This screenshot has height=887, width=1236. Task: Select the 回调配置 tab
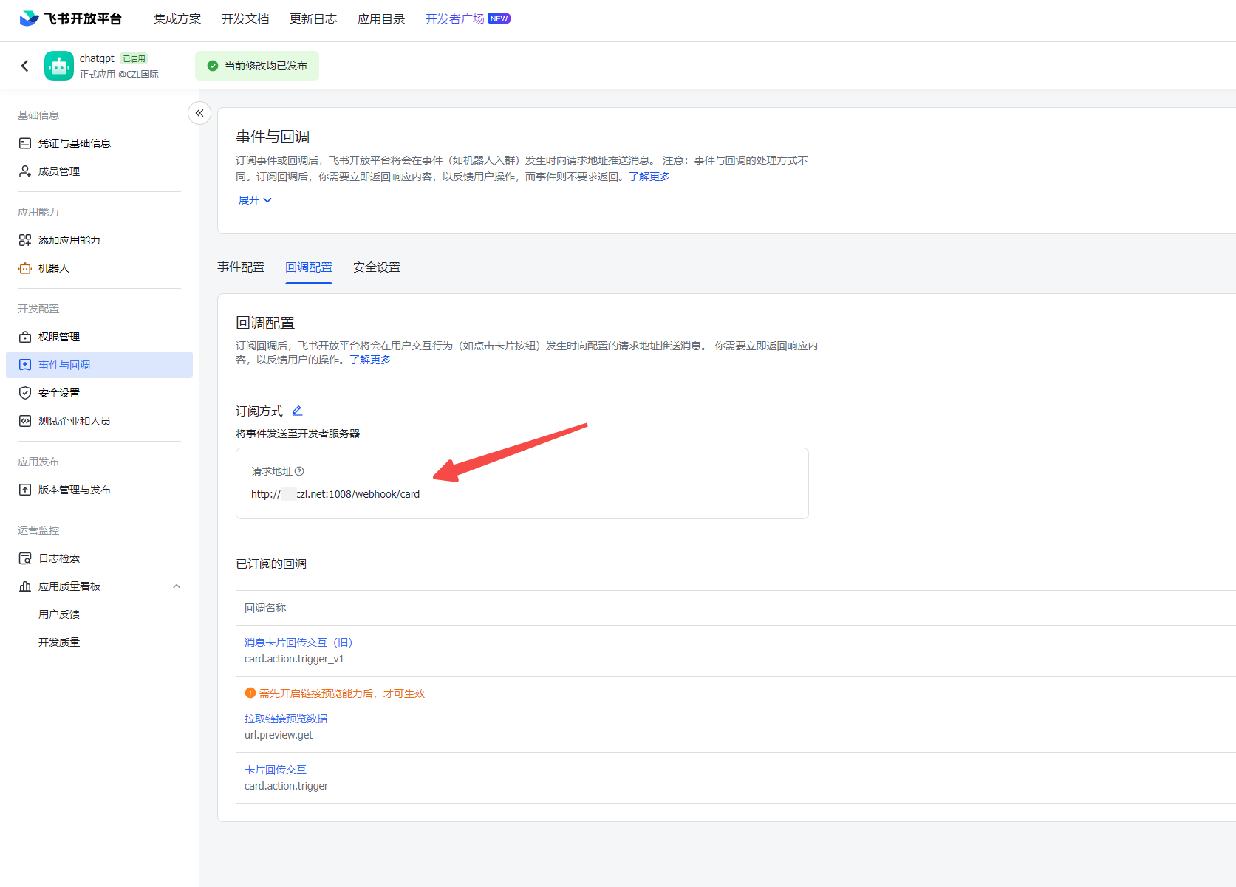tap(309, 267)
